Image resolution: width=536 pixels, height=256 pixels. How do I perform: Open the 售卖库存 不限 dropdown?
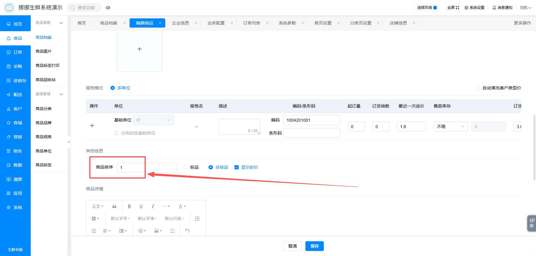tap(451, 127)
